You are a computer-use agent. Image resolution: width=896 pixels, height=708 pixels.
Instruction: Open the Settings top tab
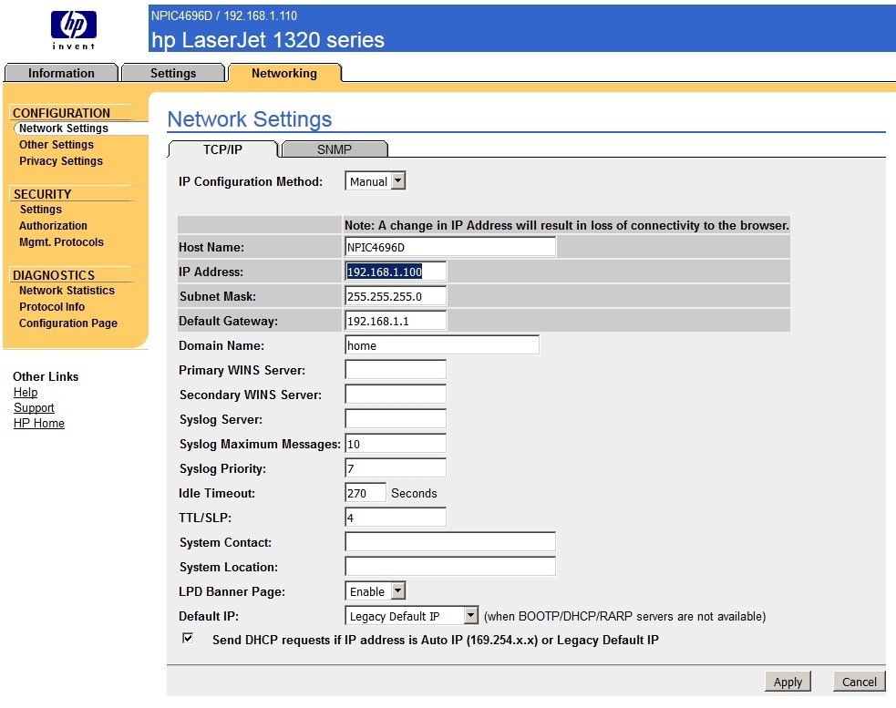(172, 74)
